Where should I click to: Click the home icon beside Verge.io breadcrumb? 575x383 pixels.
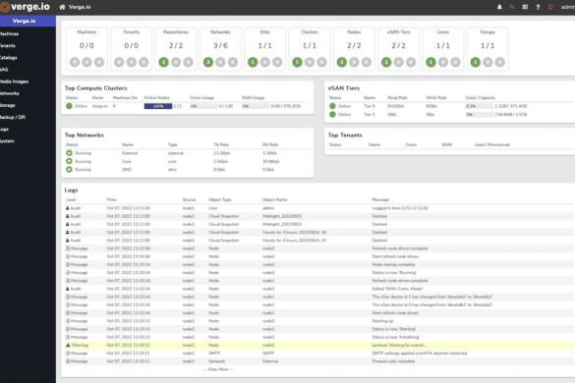click(62, 7)
